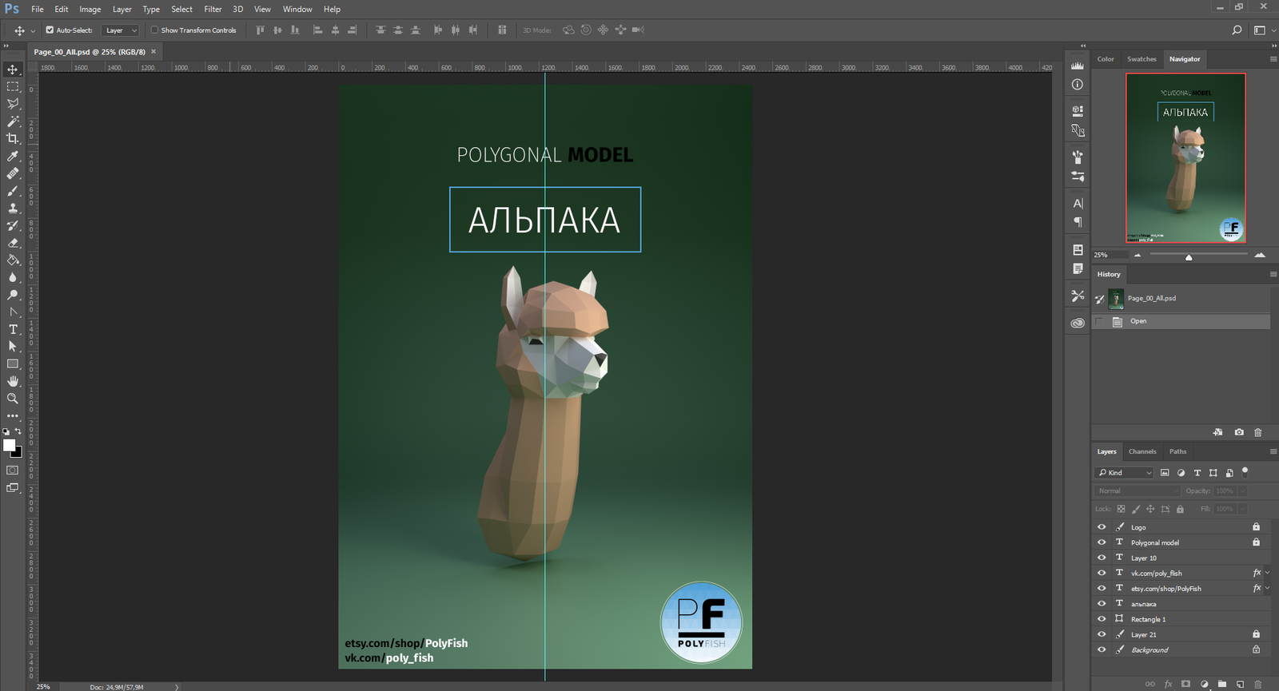Open the blend mode Normal dropdown
This screenshot has height=691, width=1279.
(1137, 490)
